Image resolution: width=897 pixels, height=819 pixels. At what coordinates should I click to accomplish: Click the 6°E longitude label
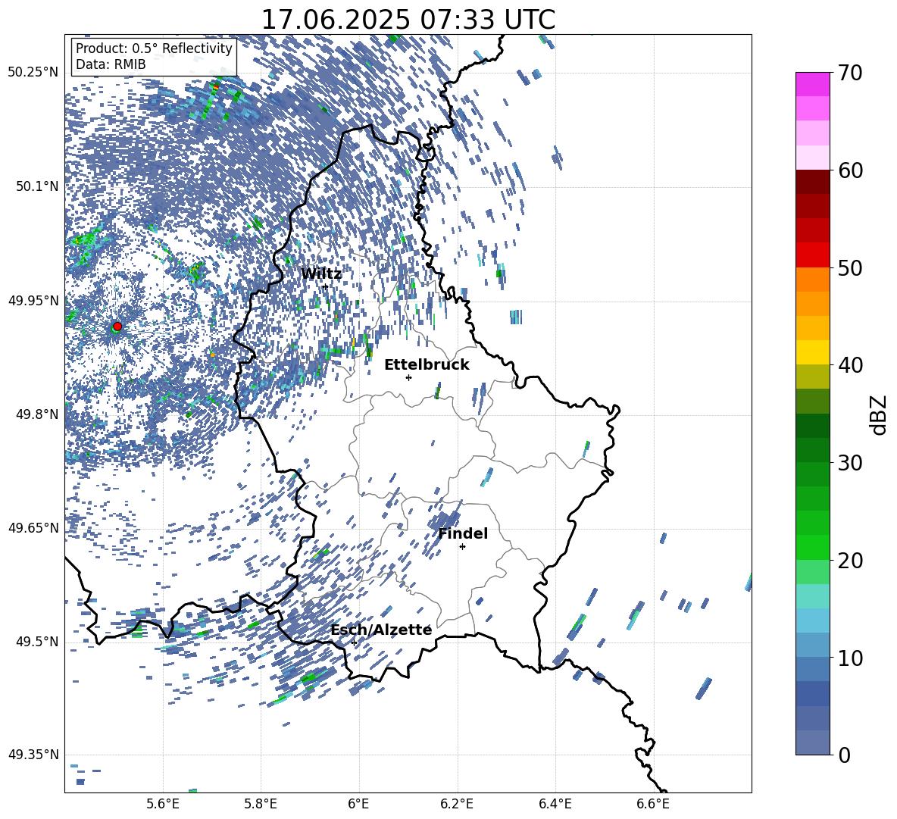pos(358,804)
